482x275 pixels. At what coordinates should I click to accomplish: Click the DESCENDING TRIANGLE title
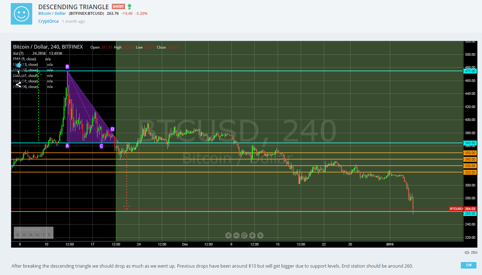74,7
